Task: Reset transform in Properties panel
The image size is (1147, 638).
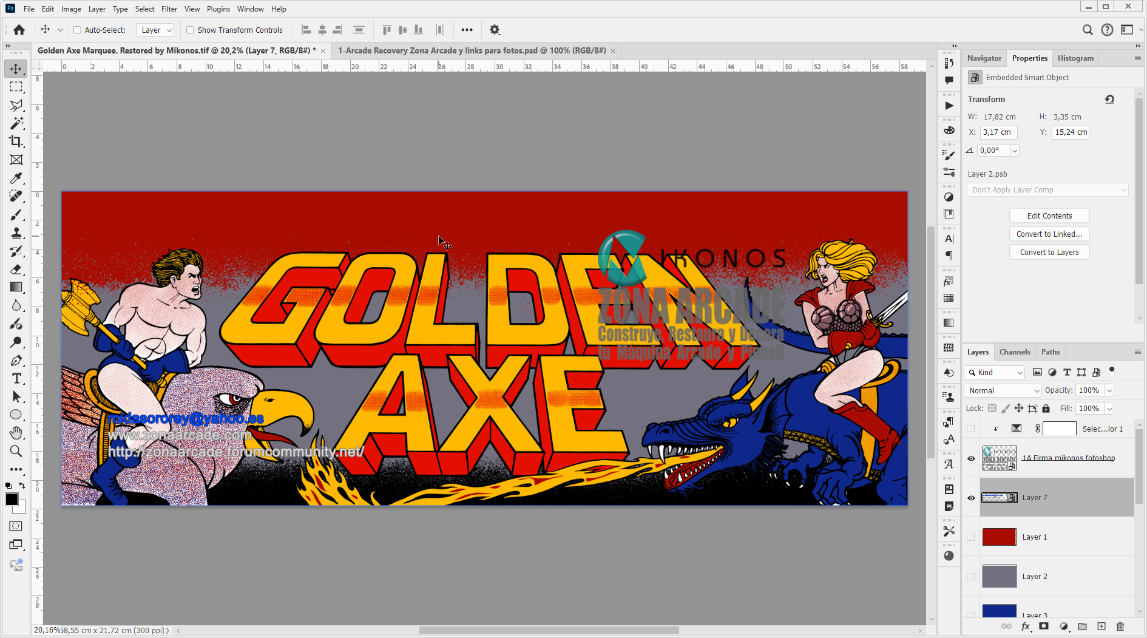Action: click(x=1109, y=99)
